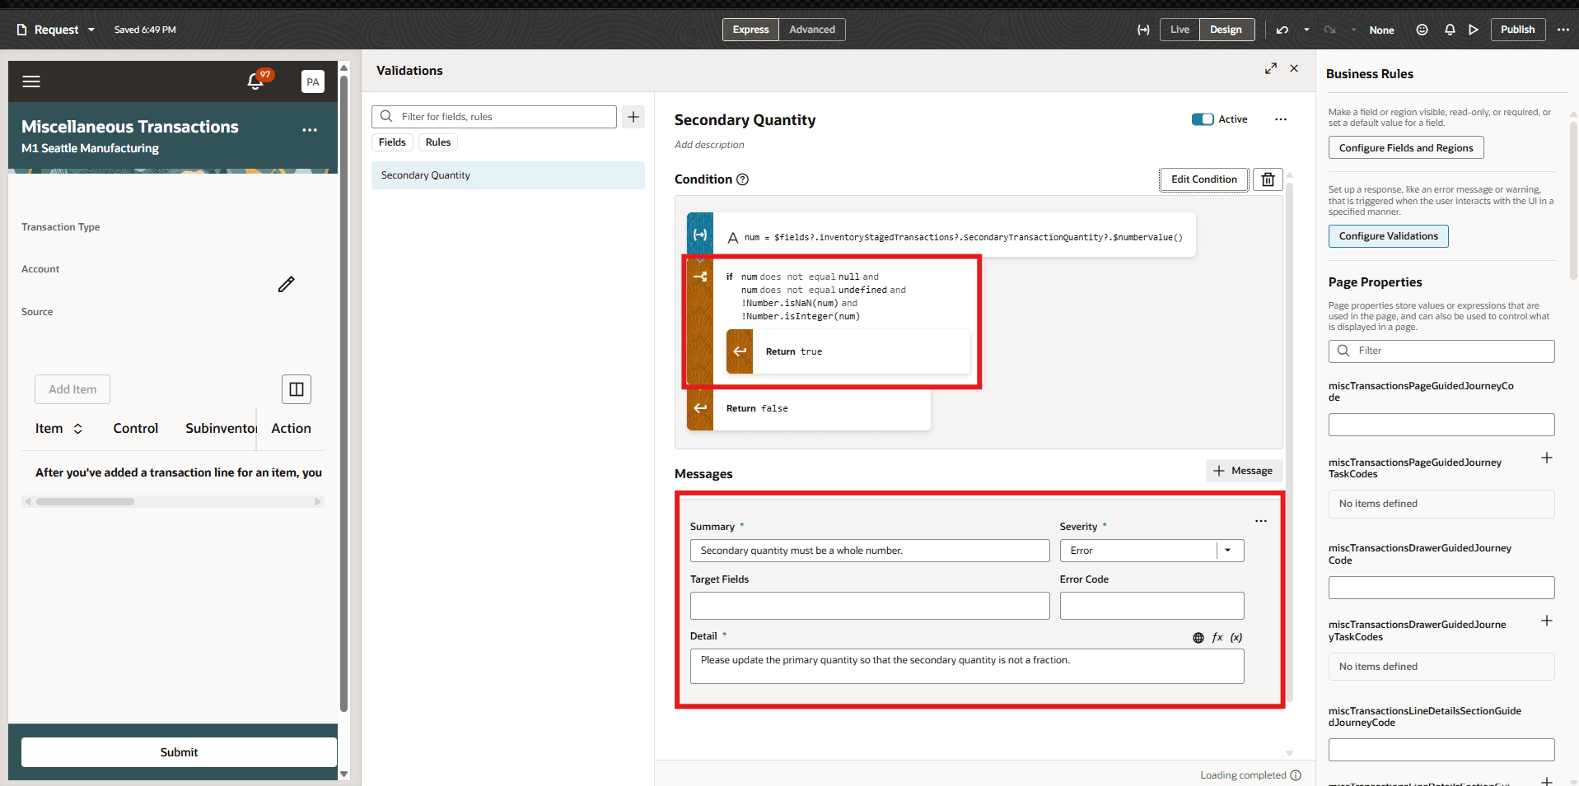This screenshot has width=1579, height=786.
Task: Click the Summary text field
Action: coord(870,551)
